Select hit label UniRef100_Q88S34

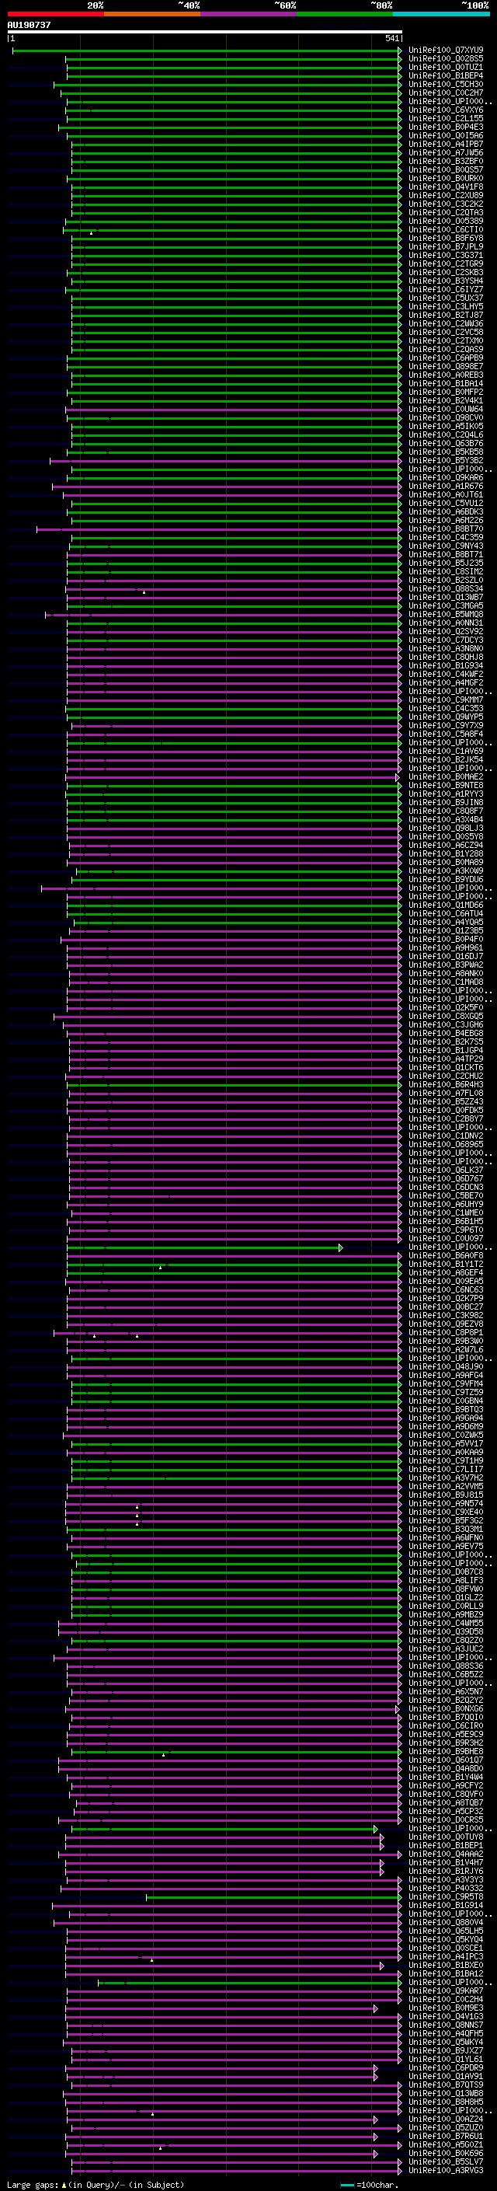click(x=446, y=588)
